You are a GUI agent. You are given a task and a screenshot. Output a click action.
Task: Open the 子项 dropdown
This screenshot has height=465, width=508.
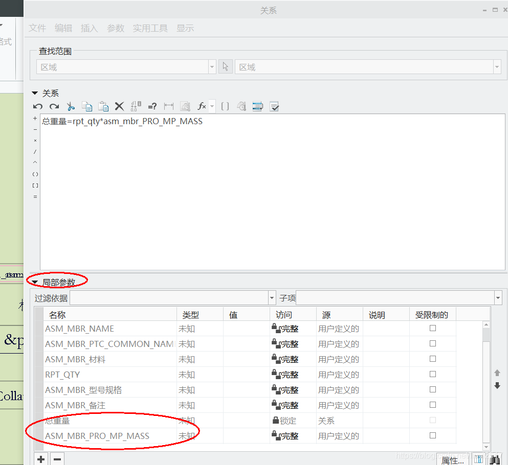(x=498, y=298)
